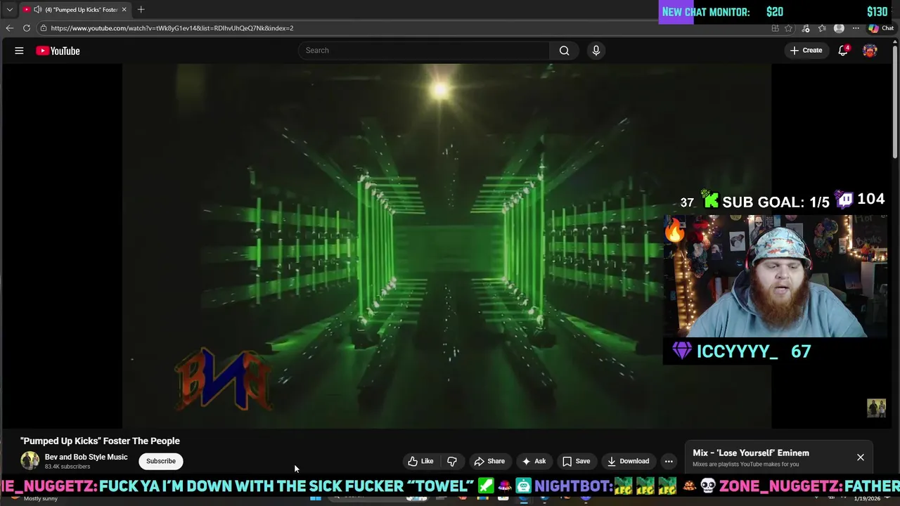Screen dimensions: 900x506
Task: Reload the current page
Action: (27, 28)
